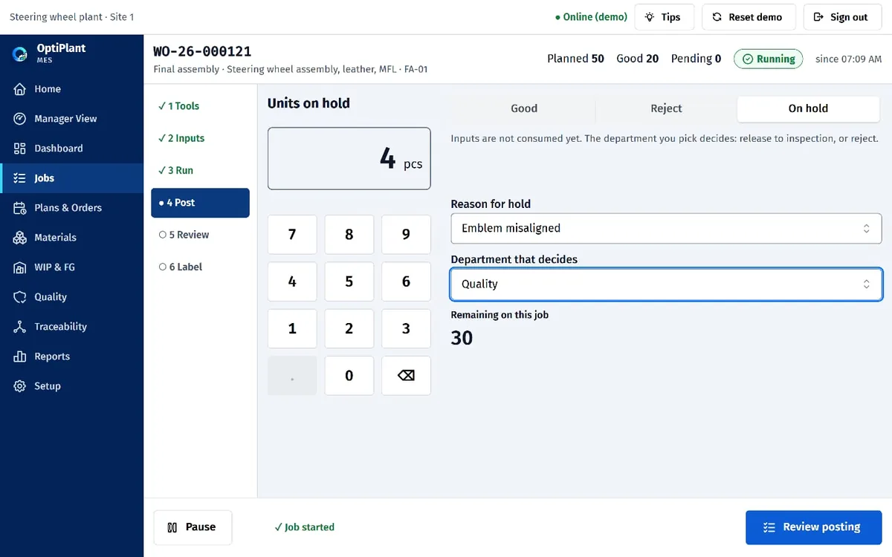The height and width of the screenshot is (557, 892).
Task: Open Home in the sidebar
Action: [x=71, y=89]
